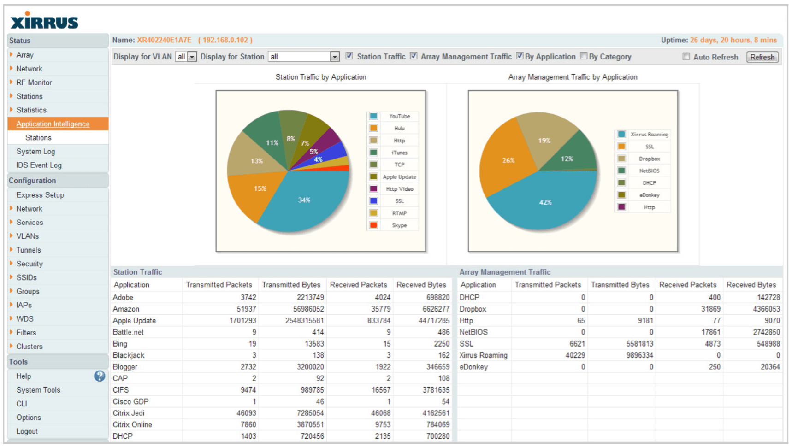
Task: Open System Tools under Tools
Action: pos(38,390)
